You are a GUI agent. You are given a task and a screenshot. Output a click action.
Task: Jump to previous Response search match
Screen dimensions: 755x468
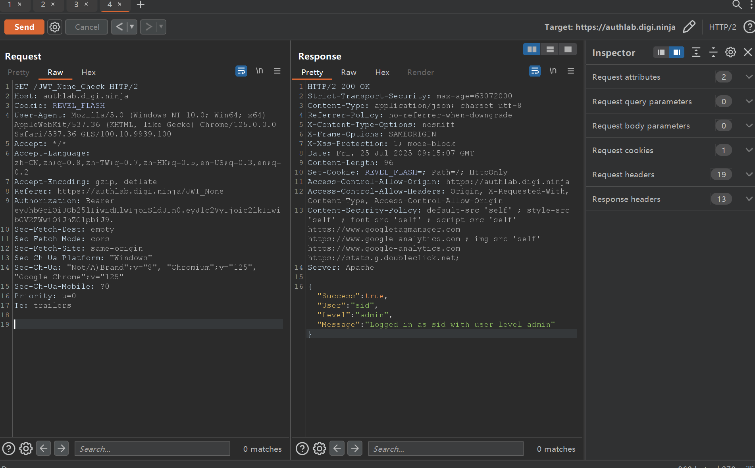pos(337,449)
